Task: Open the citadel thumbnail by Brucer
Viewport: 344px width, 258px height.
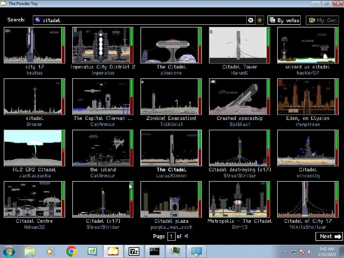Action: pos(33,96)
